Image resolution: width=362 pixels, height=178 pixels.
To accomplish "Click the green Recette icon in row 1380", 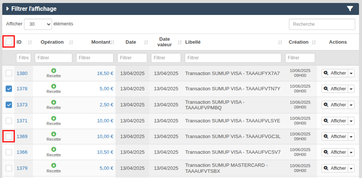I will 54,71.
